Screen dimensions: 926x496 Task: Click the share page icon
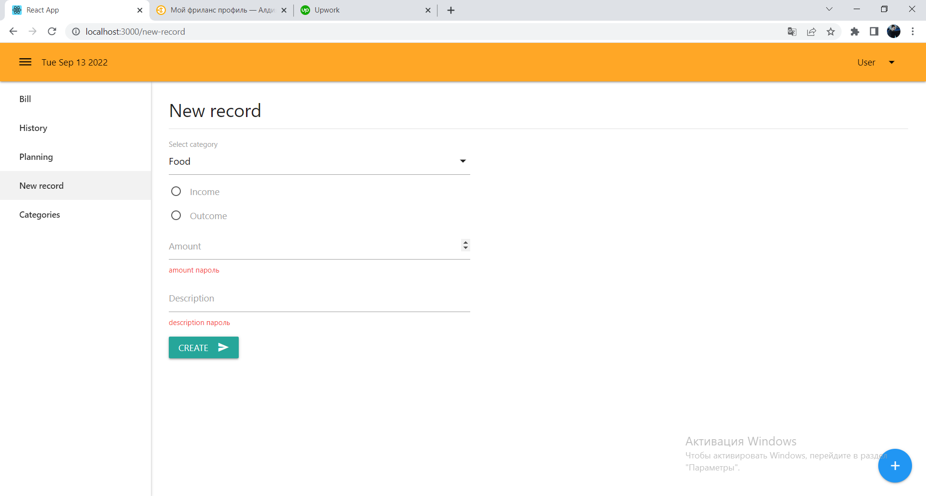click(811, 32)
